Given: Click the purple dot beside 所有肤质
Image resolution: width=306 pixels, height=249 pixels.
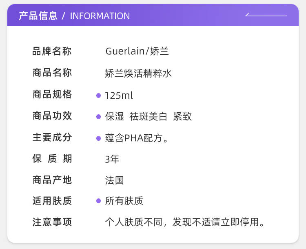Looking at the screenshot, I should pos(99,201).
